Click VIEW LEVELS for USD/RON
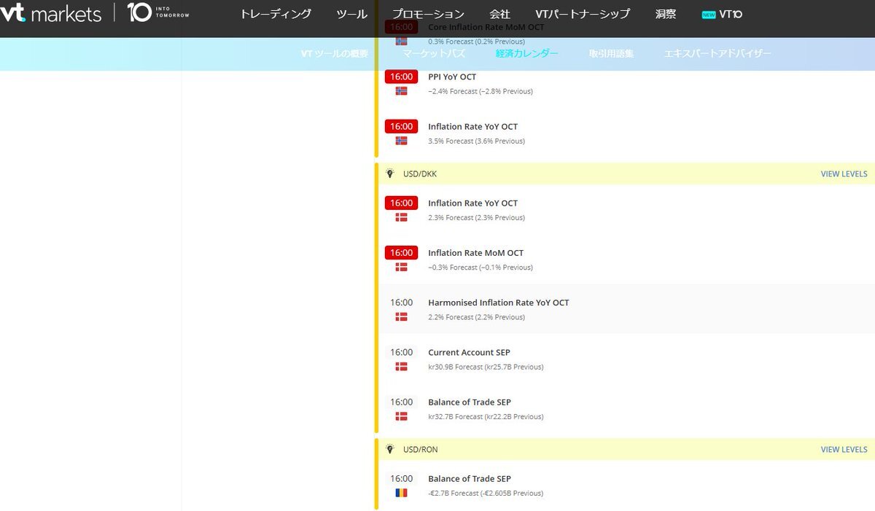The width and height of the screenshot is (875, 511). [844, 450]
